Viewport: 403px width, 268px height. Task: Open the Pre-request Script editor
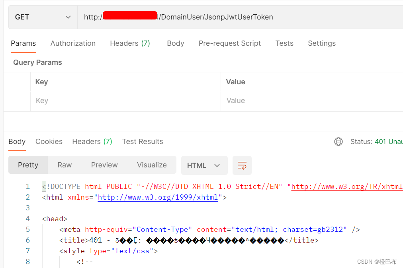[230, 43]
